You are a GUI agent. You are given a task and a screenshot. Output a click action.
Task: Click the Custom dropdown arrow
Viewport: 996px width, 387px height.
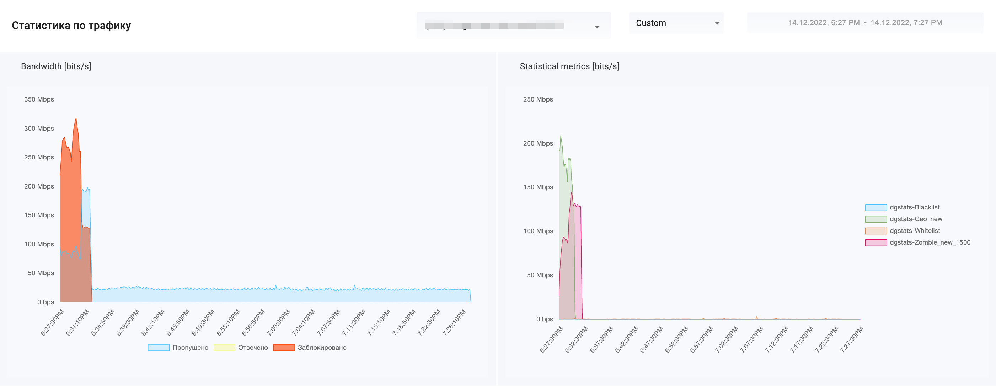(x=717, y=23)
